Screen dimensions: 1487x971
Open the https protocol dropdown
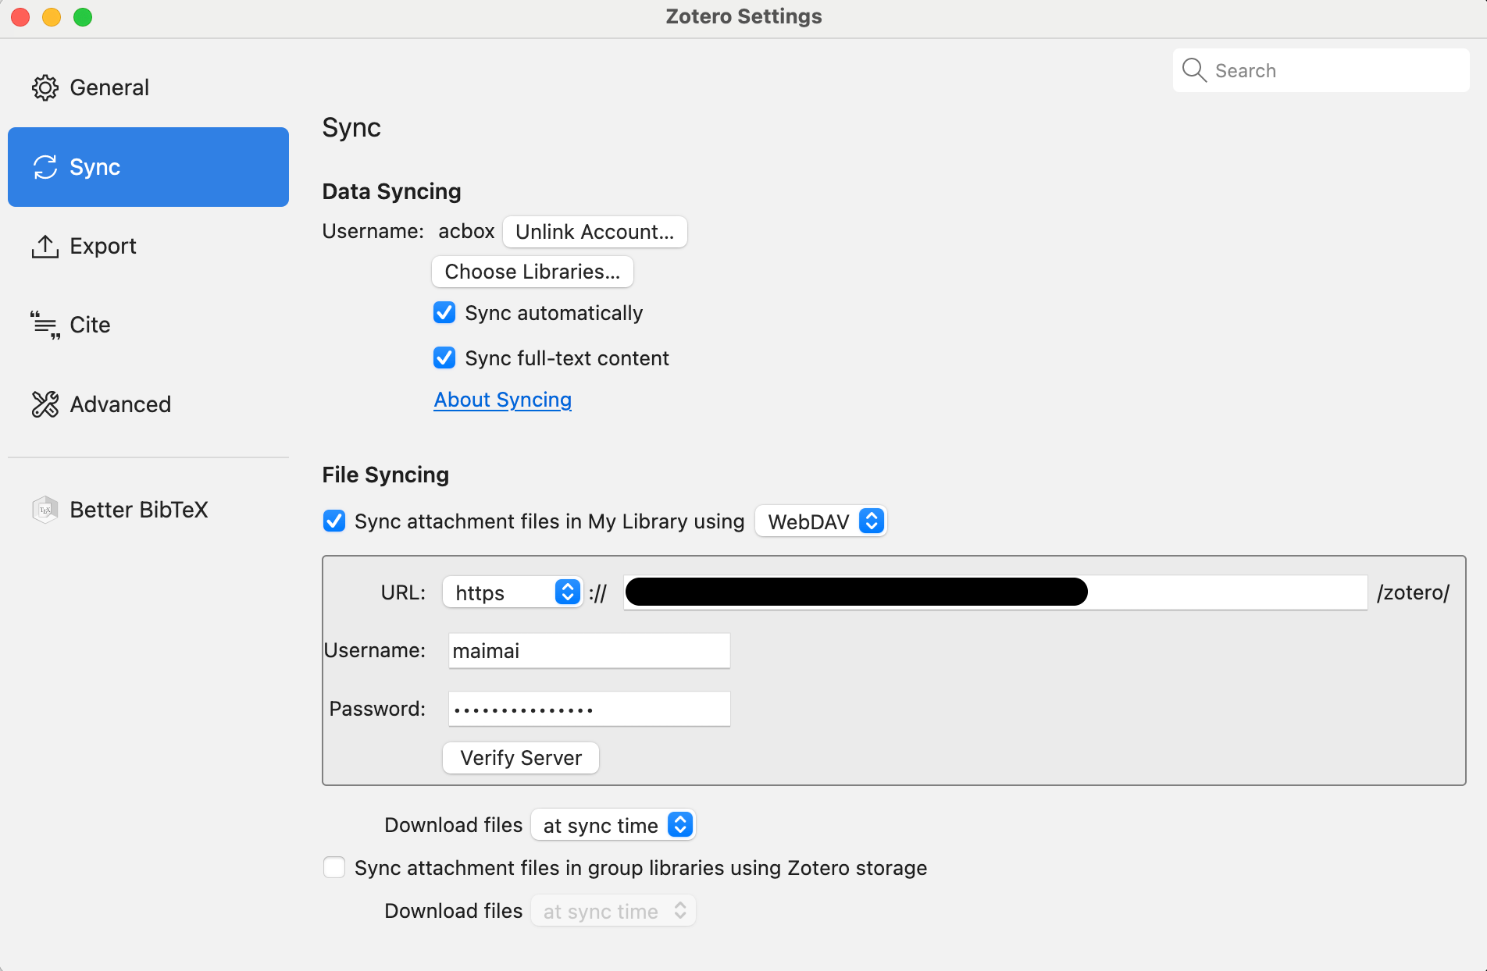tap(512, 592)
